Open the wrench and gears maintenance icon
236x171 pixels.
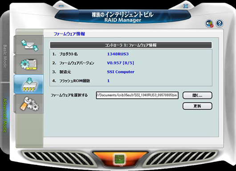tap(29, 104)
